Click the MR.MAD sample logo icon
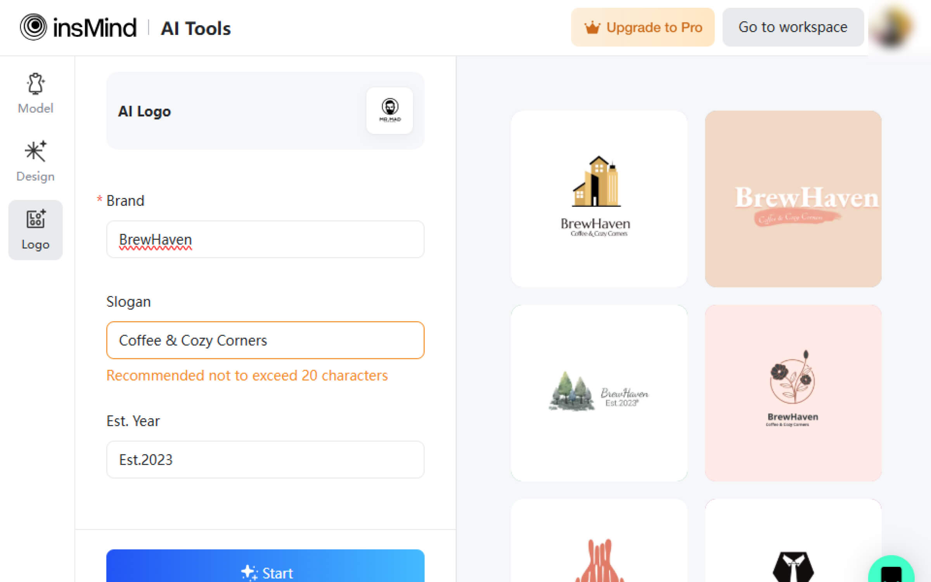This screenshot has width=931, height=582. pos(389,111)
